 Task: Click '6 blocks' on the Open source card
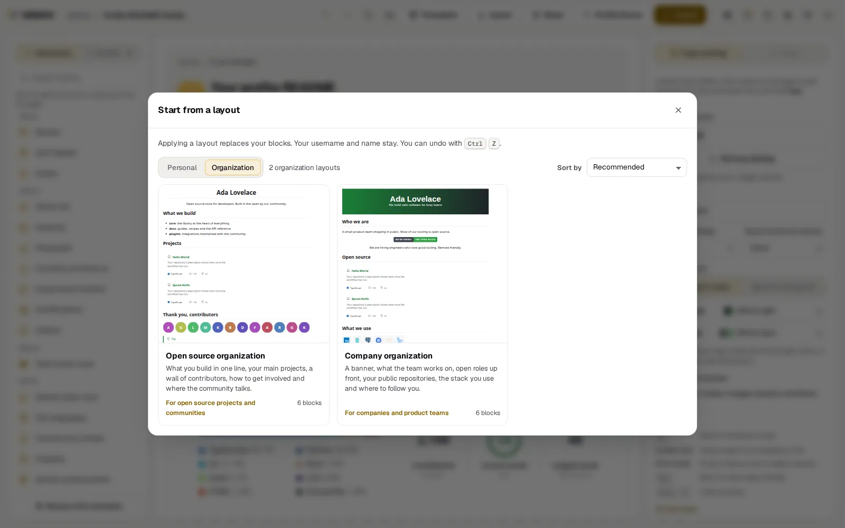coord(309,403)
